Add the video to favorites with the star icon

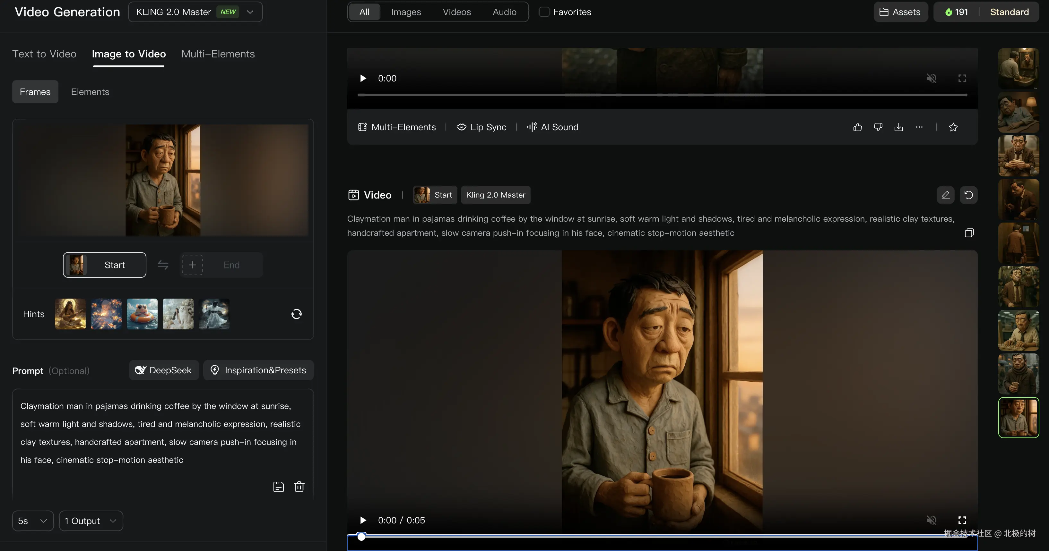click(953, 127)
